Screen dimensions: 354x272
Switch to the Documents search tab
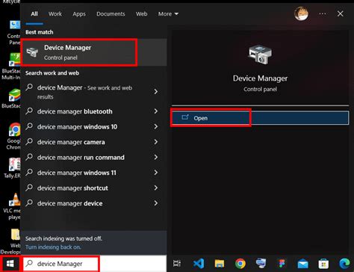(x=111, y=14)
